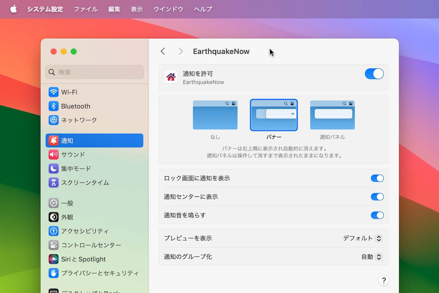
Task: Click the 通知センターに表示 label
Action: [x=191, y=197]
